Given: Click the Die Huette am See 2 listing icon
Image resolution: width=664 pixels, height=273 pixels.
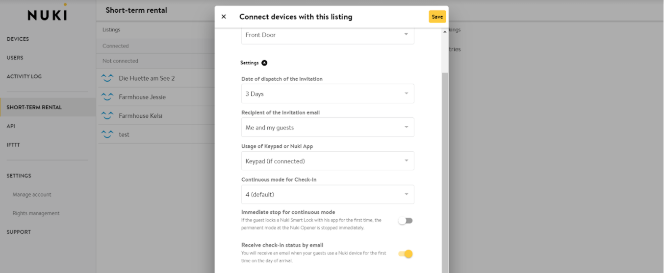Looking at the screenshot, I should point(107,78).
